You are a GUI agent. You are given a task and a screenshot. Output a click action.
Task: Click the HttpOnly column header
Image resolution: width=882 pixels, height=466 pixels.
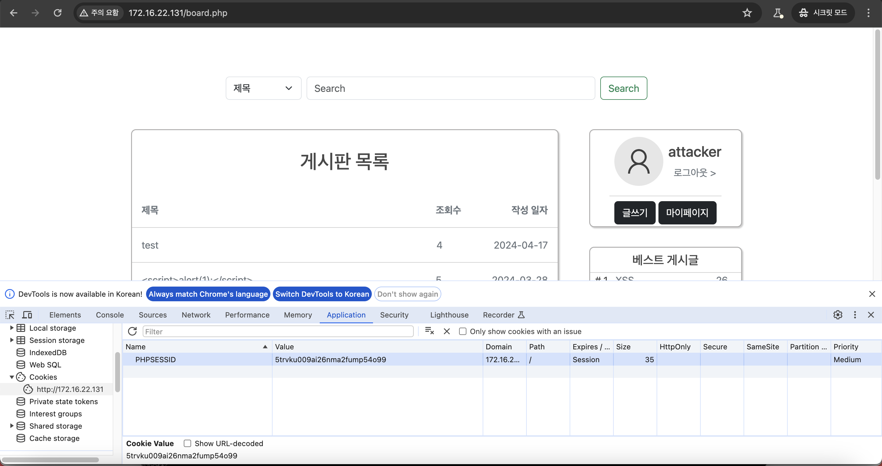[x=678, y=347]
